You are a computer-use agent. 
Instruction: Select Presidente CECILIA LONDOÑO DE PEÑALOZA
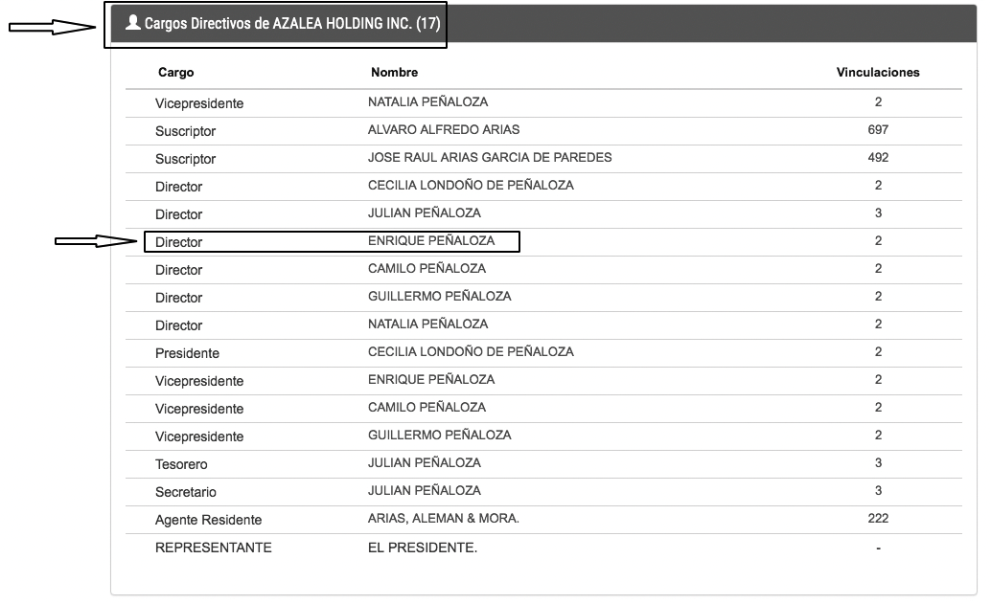(543, 352)
